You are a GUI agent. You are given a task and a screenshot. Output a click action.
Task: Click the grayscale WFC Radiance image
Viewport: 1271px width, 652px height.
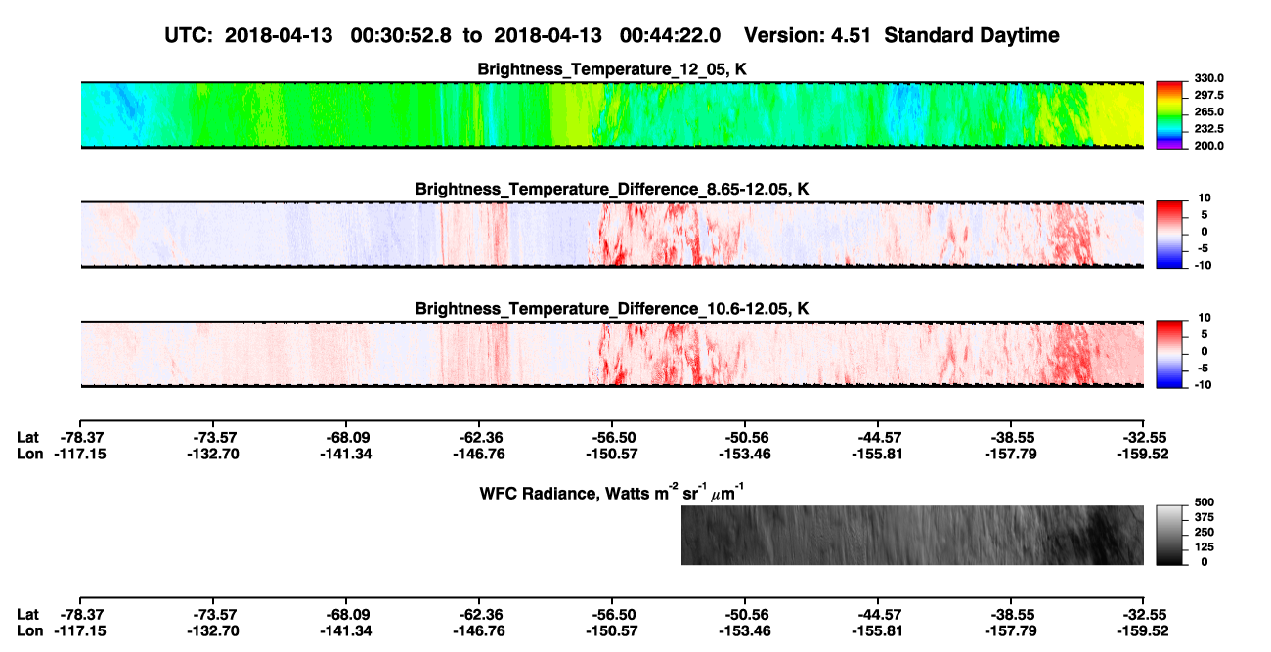[x=912, y=535]
